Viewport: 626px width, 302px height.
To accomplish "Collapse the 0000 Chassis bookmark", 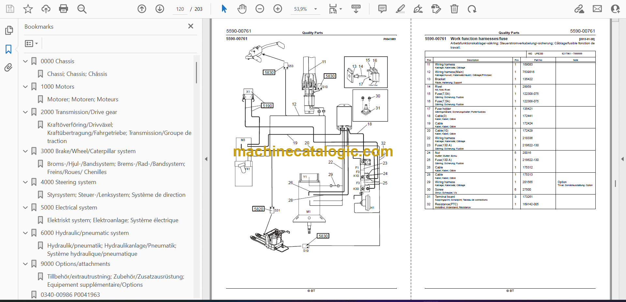I will pyautogui.click(x=25, y=61).
